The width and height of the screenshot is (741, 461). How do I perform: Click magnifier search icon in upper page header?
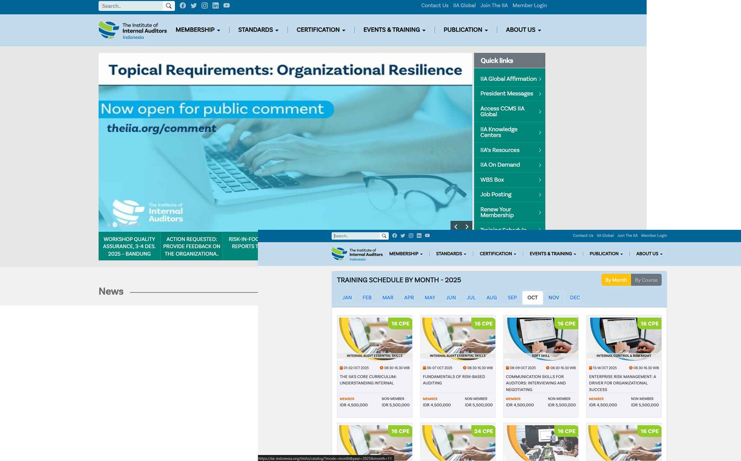pyautogui.click(x=169, y=6)
